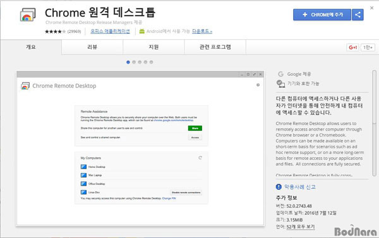379x238 pixels.
Task: Click the 추가 정보 heading
Action: click(286, 198)
